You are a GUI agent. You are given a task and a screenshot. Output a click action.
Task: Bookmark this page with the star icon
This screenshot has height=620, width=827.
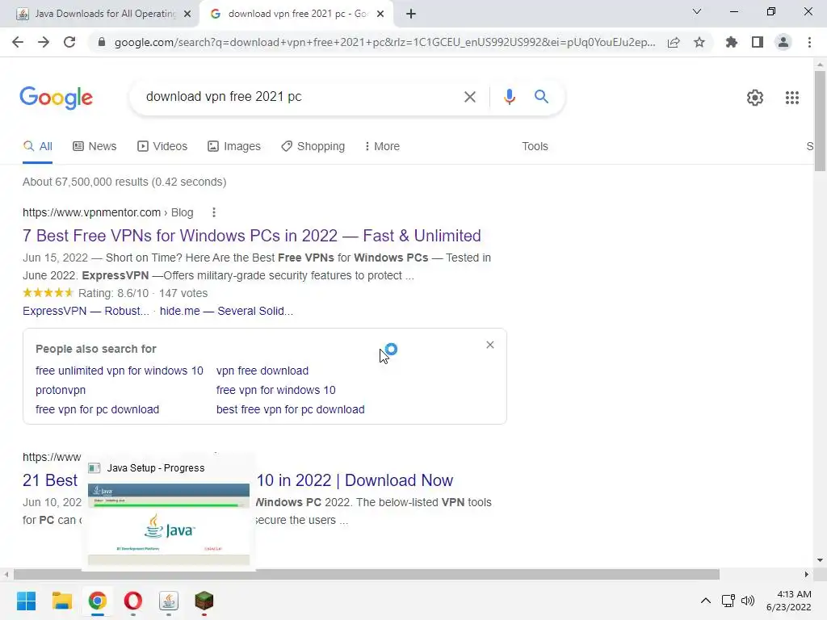699,42
